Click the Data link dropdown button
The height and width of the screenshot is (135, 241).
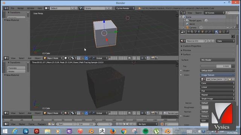[226, 41]
